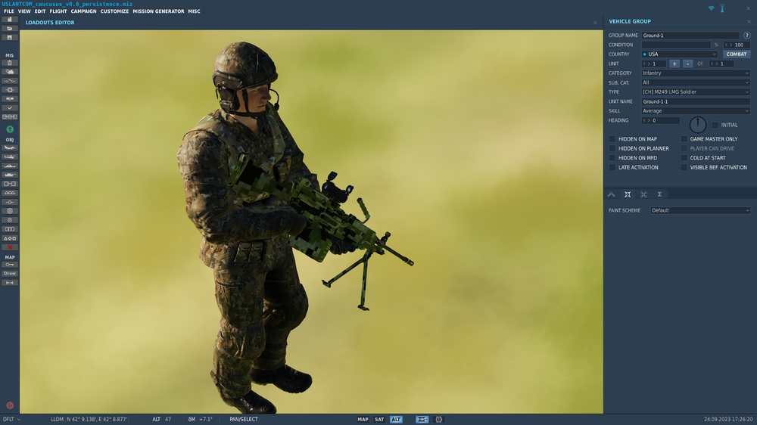This screenshot has width=757, height=425.
Task: Click the heading compass dial
Action: pos(698,125)
